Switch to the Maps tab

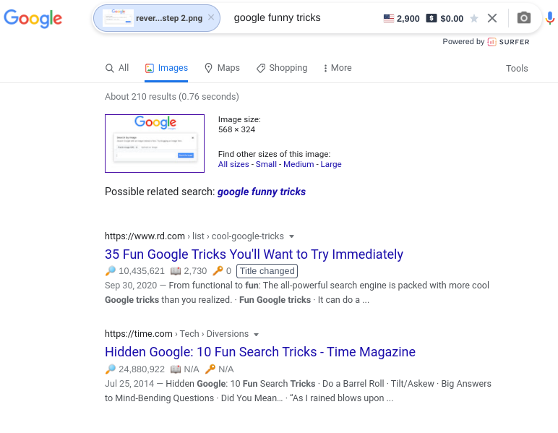(222, 68)
